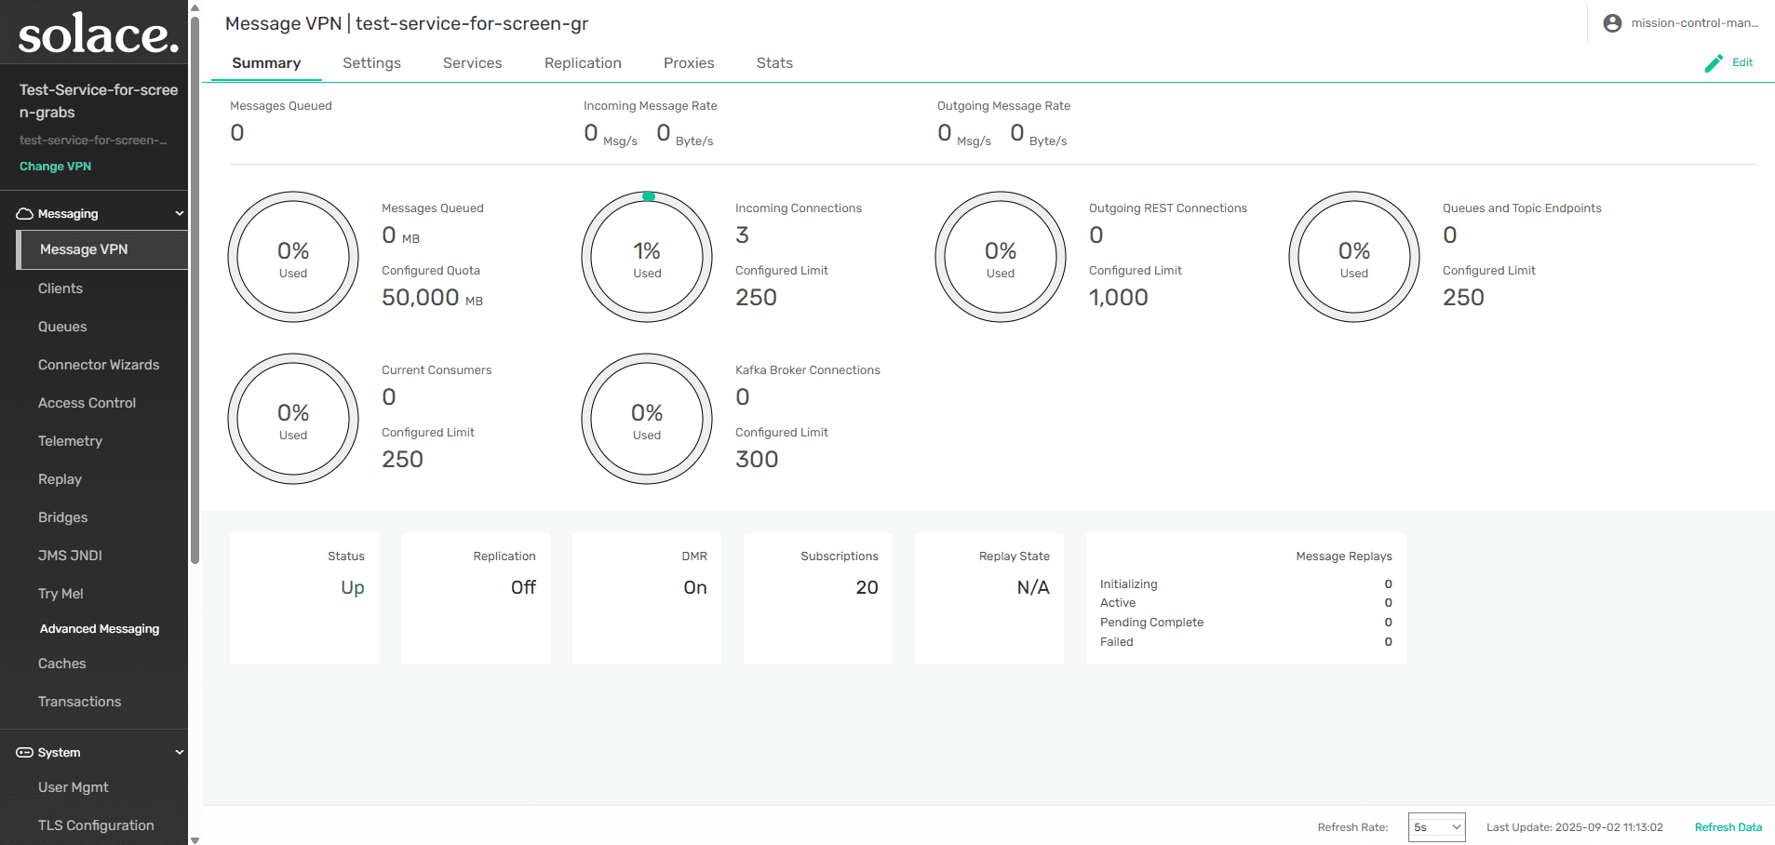
Task: Click the Solace logo
Action: (x=98, y=34)
